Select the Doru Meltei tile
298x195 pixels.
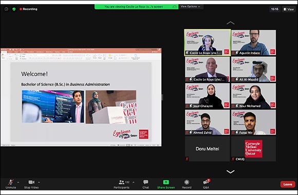[x=208, y=149]
